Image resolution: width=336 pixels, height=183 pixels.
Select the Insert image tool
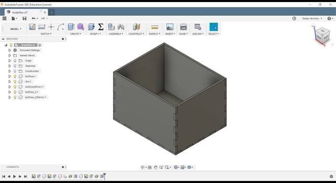point(170,27)
